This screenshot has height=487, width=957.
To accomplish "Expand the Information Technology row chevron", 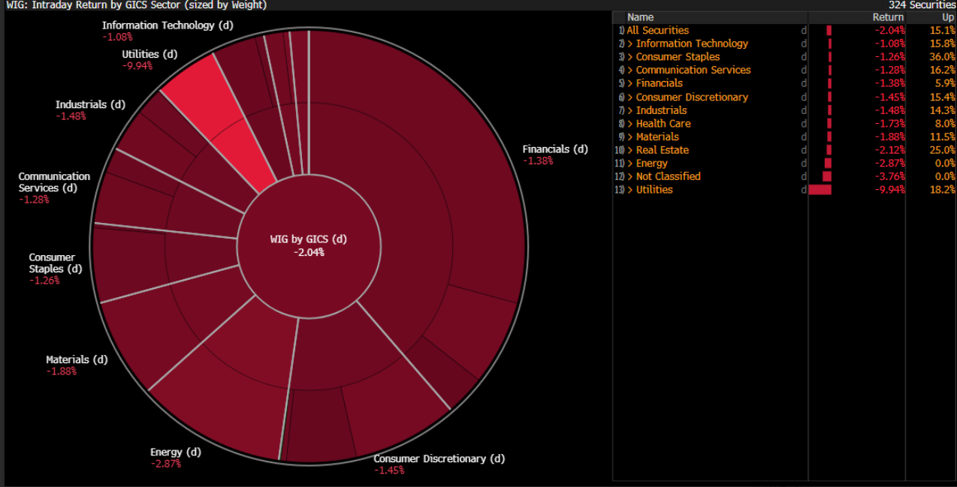I will (630, 44).
